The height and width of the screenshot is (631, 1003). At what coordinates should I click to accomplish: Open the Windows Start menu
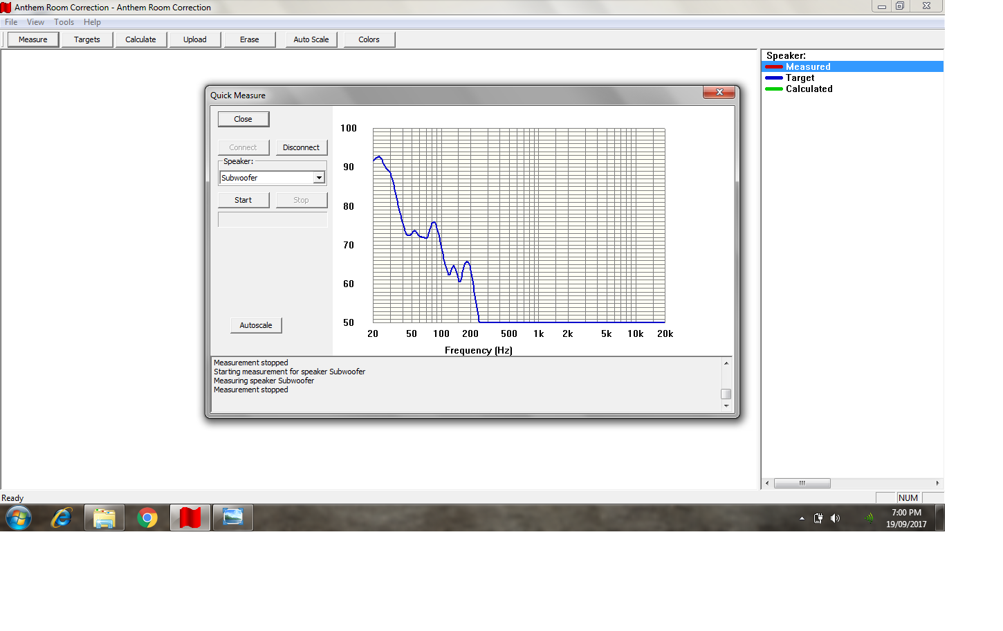[19, 518]
